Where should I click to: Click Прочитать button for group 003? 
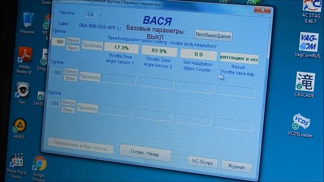87,108
